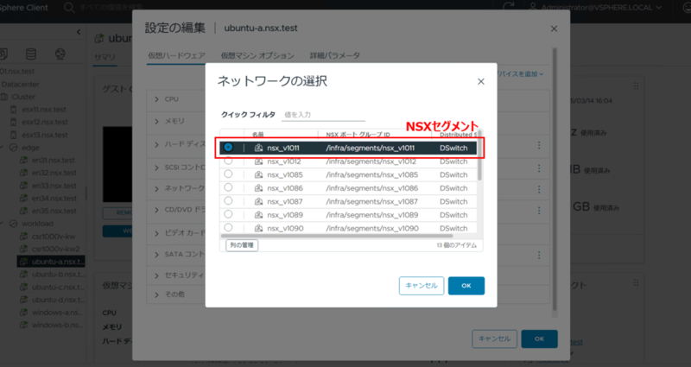Click the network icon beside nsx_v1087
This screenshot has width=691, height=367.
click(258, 202)
